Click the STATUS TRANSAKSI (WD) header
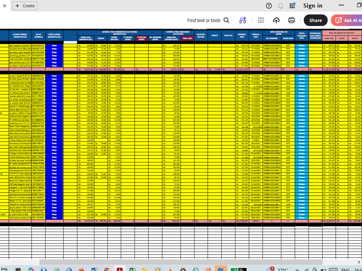Viewport: 362px width, 271px height. coord(302,36)
